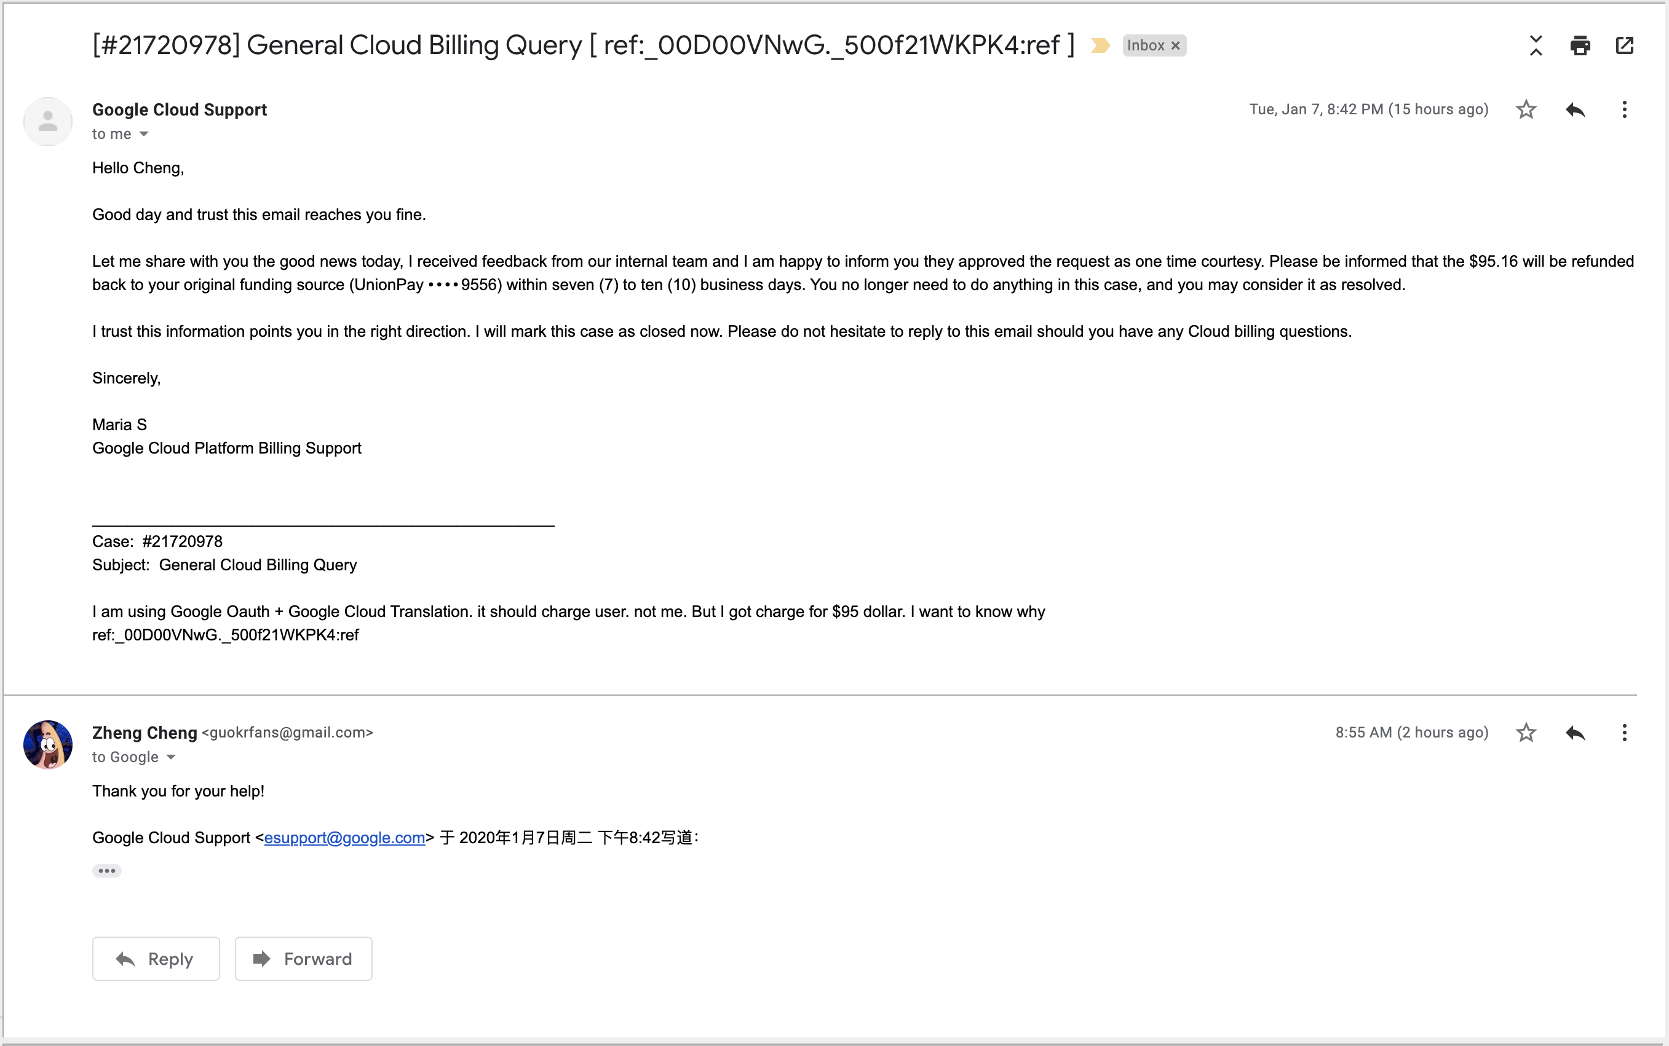Click the yellow importance marker

click(1100, 45)
